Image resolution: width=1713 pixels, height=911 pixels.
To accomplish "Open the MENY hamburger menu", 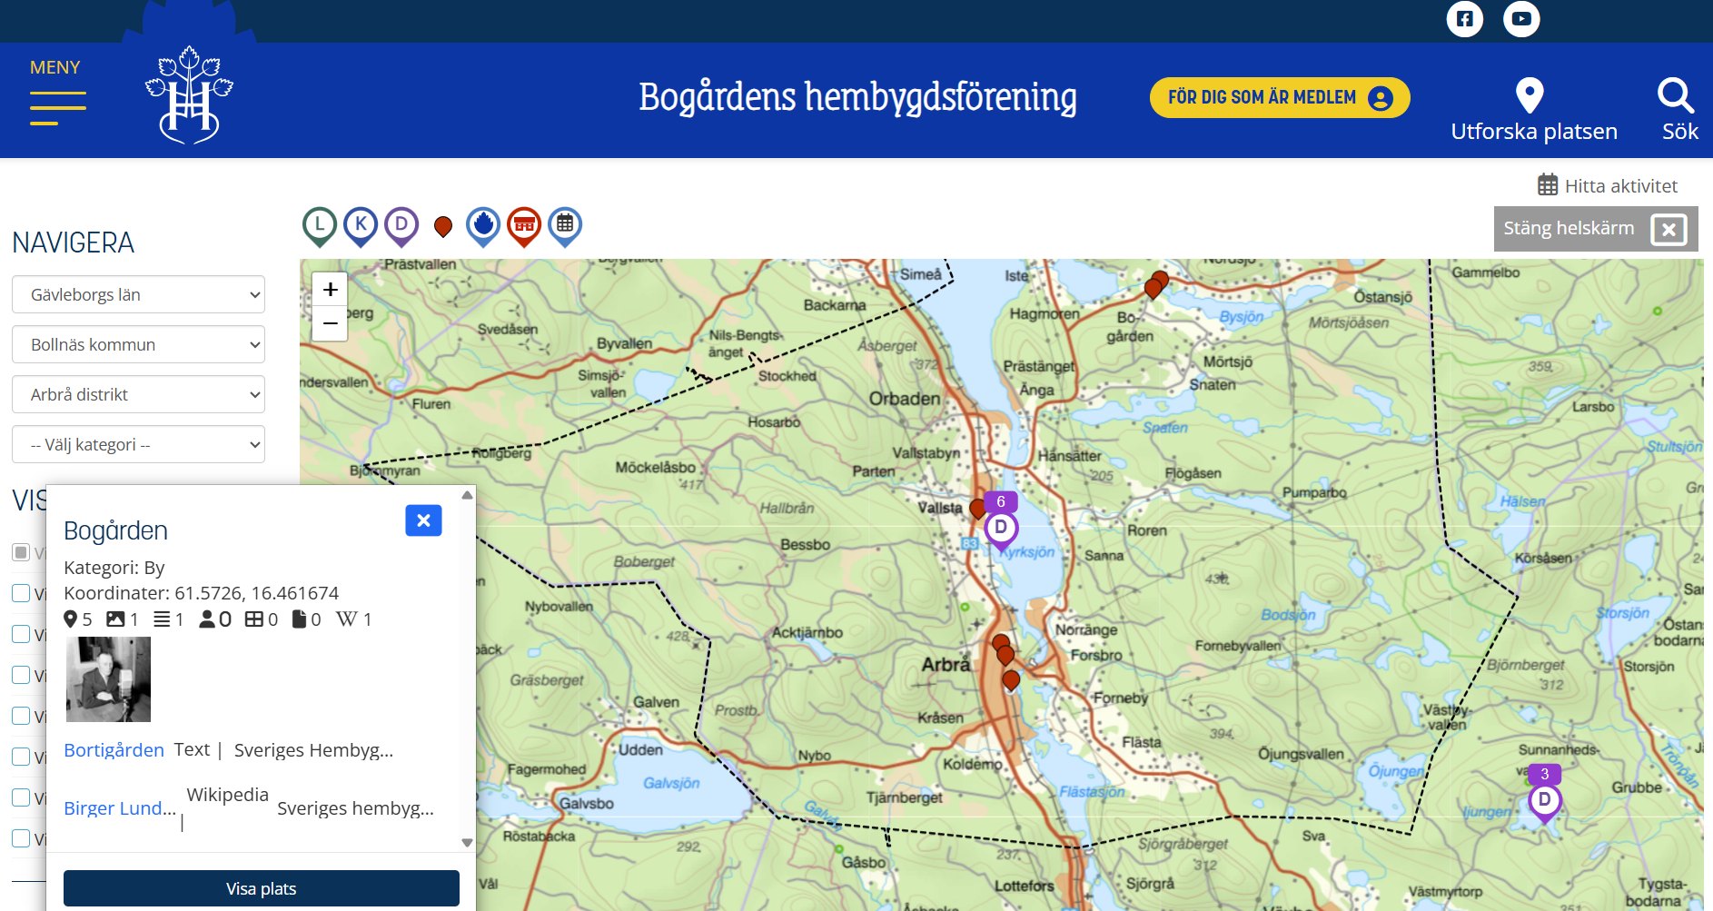I will [57, 91].
